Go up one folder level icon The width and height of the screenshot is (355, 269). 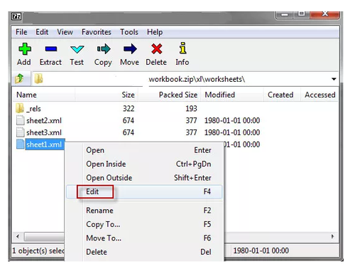point(19,78)
